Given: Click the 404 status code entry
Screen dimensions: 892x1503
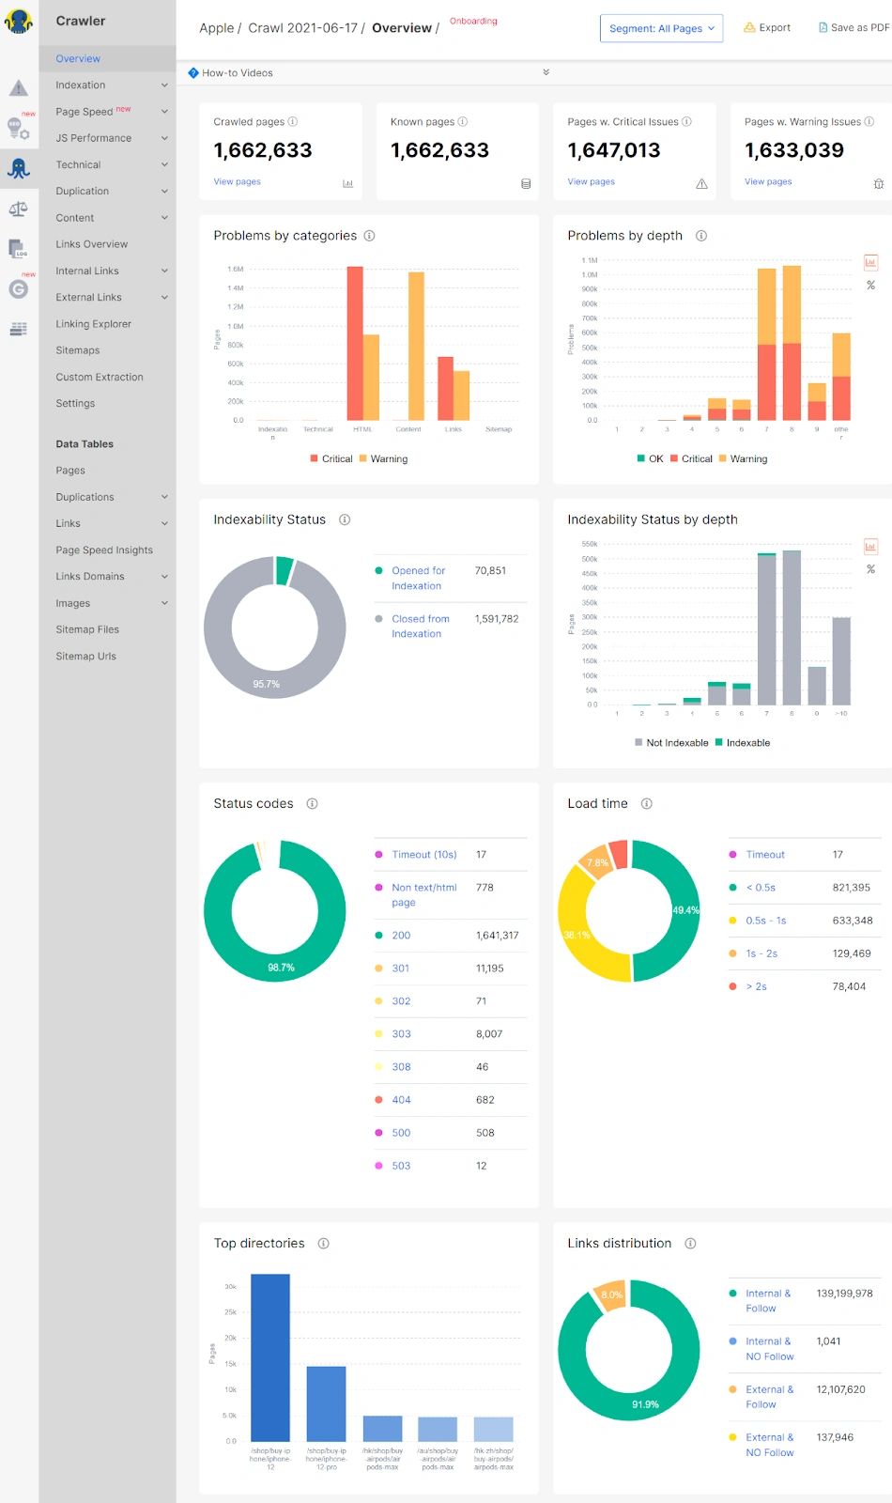Looking at the screenshot, I should (x=401, y=1100).
